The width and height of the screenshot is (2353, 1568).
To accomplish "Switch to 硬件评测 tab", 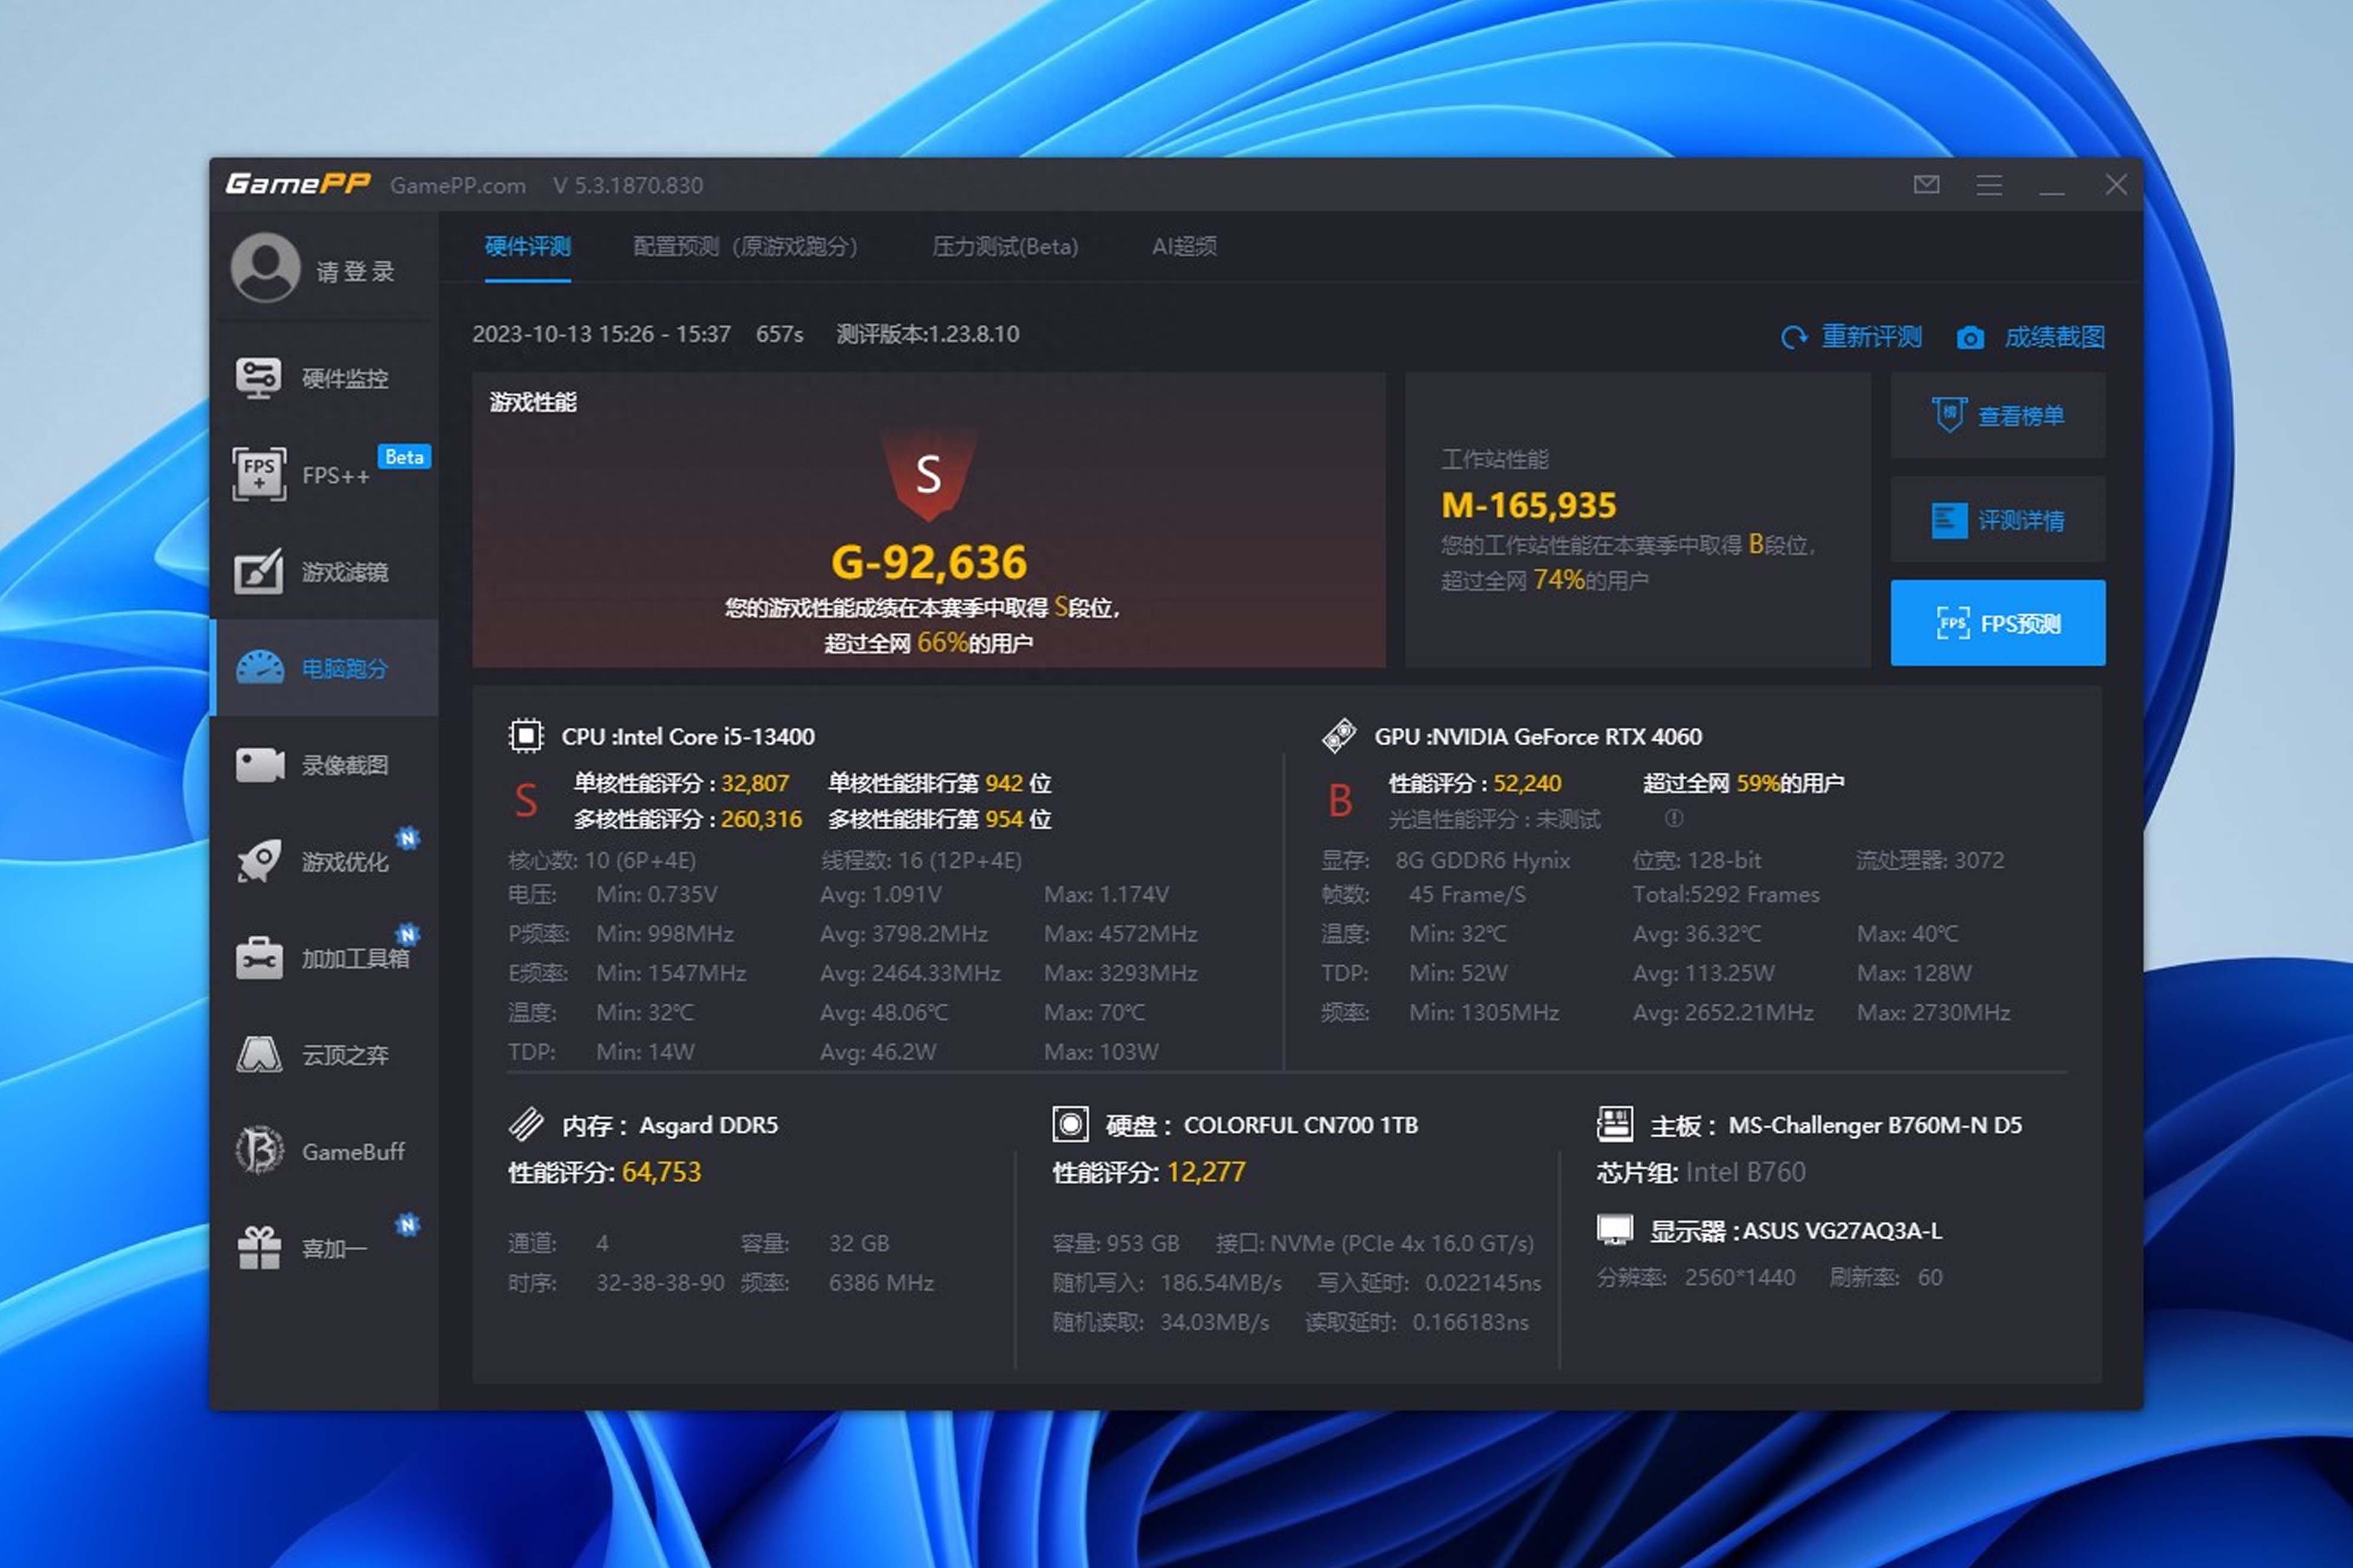I will click(527, 246).
